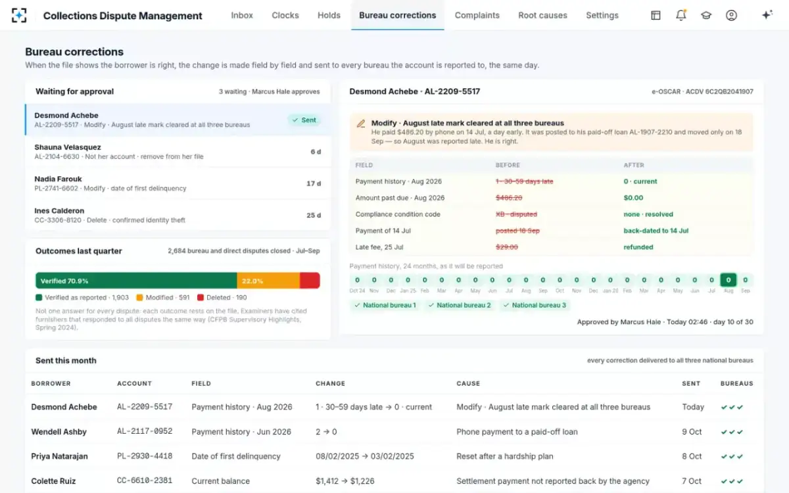
Task: Click the National bureau 1 chip
Action: click(x=385, y=305)
